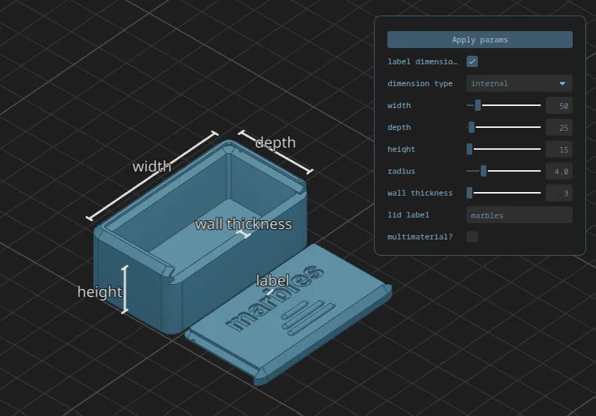Click the 'radius' parameter name
The height and width of the screenshot is (416, 596).
click(x=402, y=171)
